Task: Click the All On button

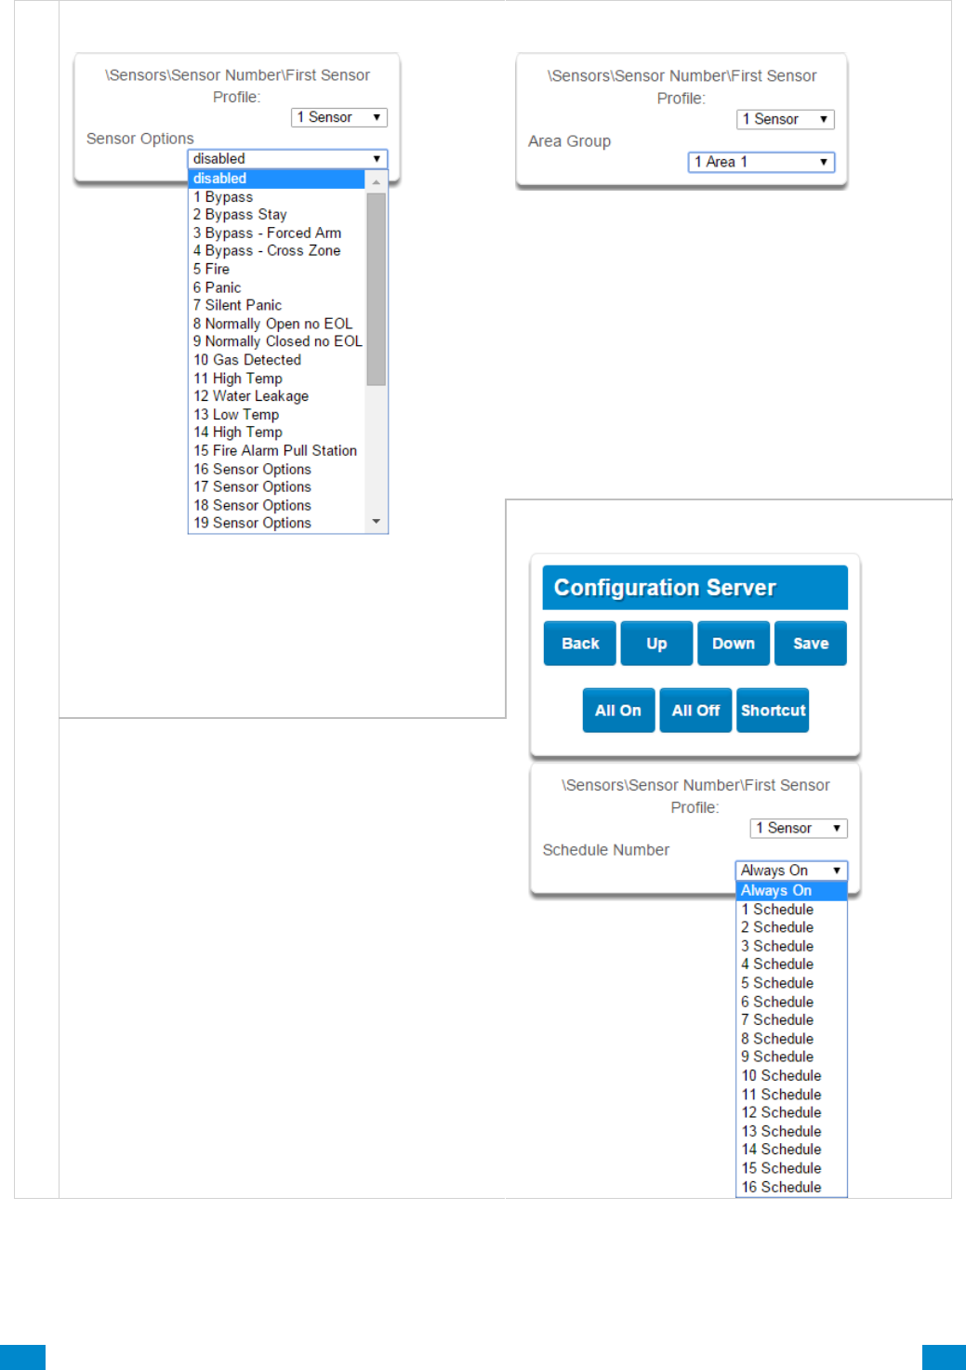Action: [x=618, y=711]
